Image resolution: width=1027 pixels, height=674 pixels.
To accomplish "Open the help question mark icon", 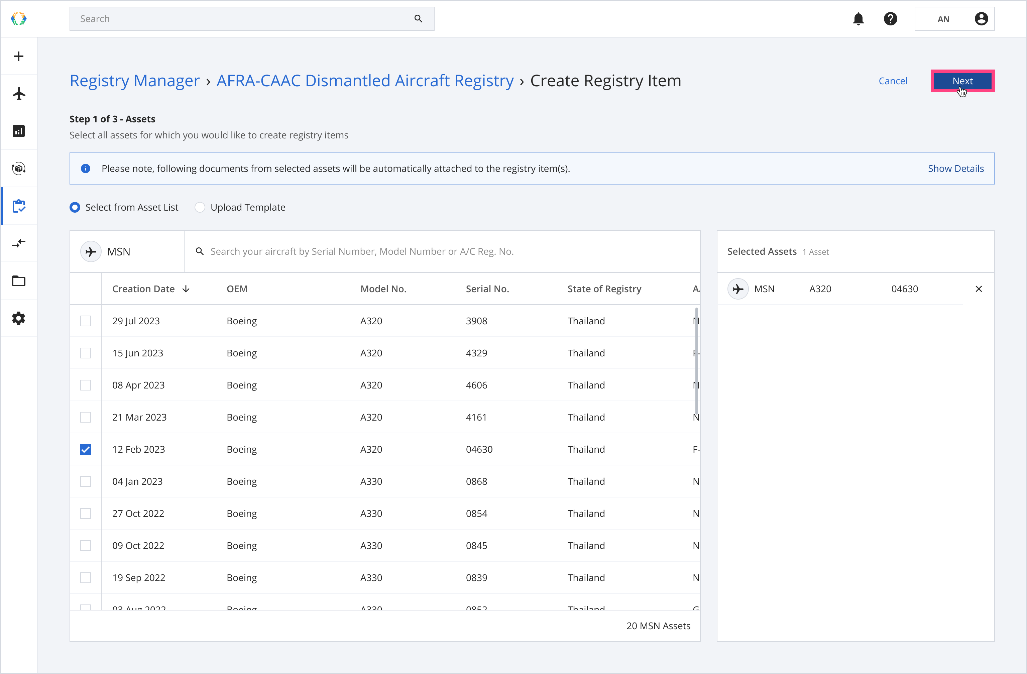I will (x=890, y=19).
